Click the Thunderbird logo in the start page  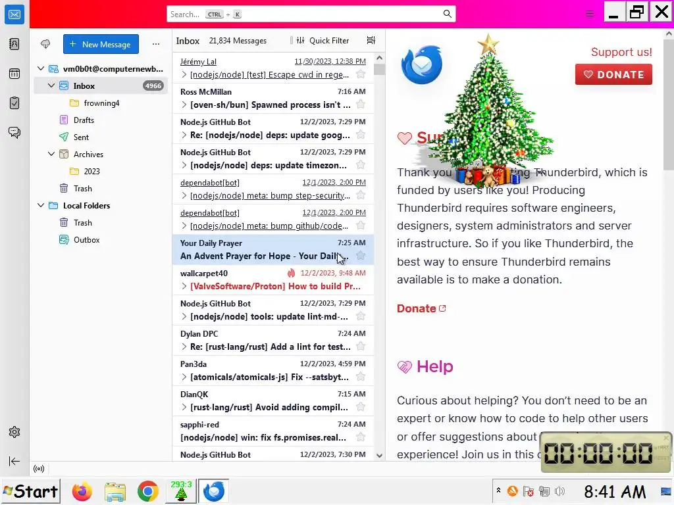pos(422,65)
